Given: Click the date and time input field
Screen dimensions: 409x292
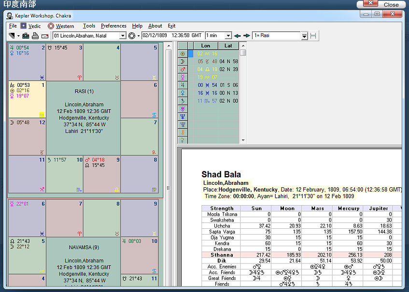Looking at the screenshot, I should pos(172,36).
